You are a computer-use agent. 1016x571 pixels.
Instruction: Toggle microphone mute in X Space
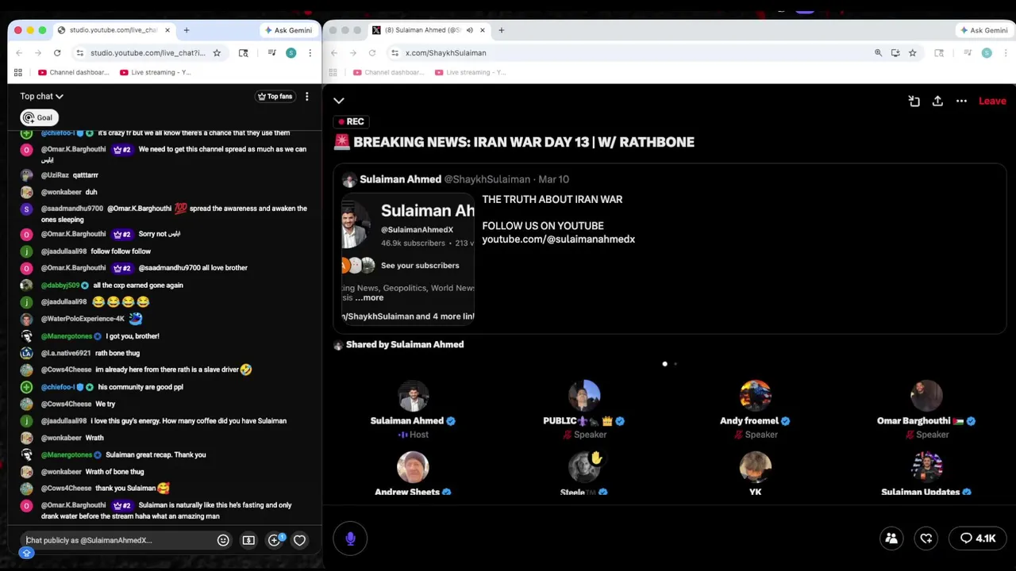tap(350, 538)
